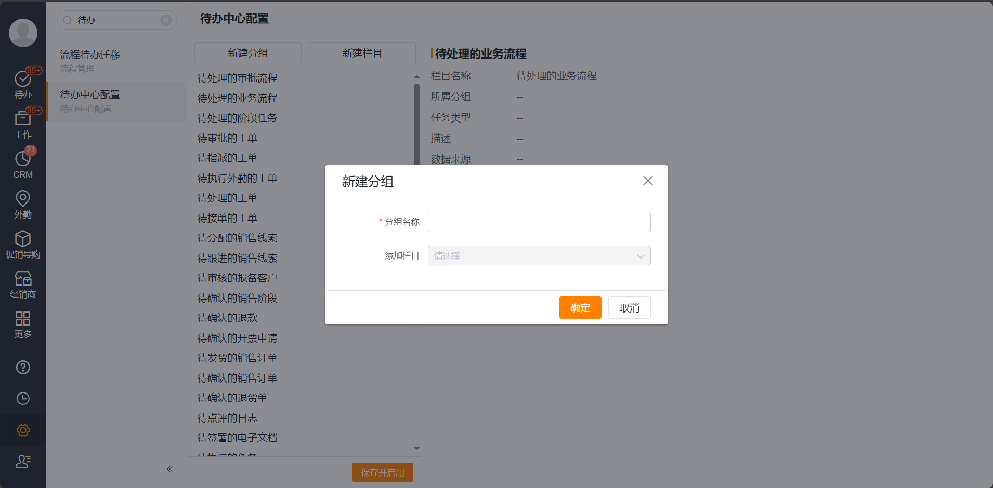The height and width of the screenshot is (488, 993).
Task: Select 流程待办迁移 menu item
Action: pyautogui.click(x=116, y=61)
